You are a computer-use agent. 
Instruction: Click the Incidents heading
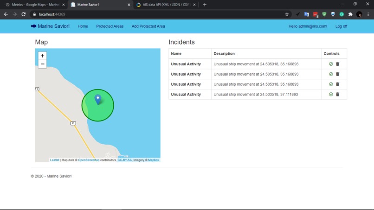pos(181,42)
